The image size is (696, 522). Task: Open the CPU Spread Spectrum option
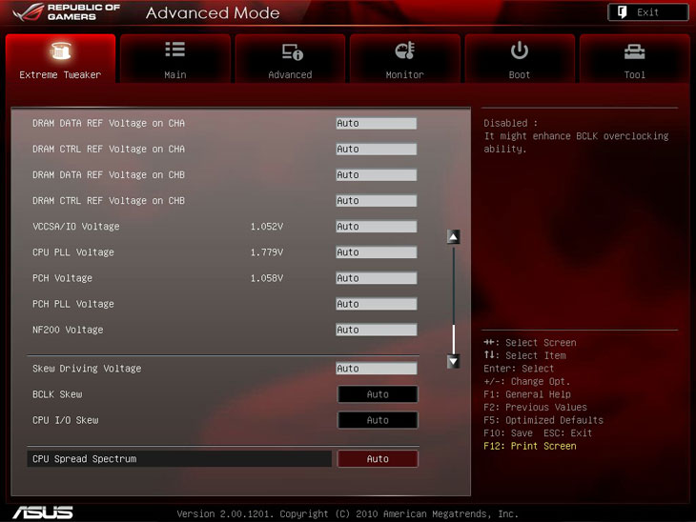click(378, 459)
